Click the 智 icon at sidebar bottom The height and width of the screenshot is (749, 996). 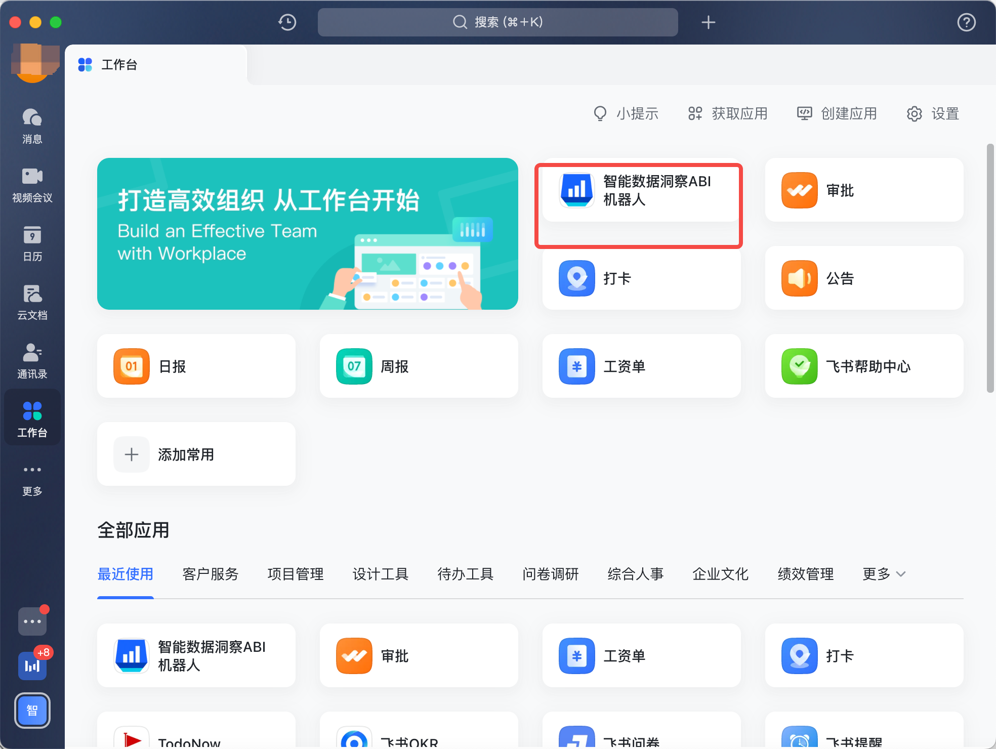click(x=32, y=711)
